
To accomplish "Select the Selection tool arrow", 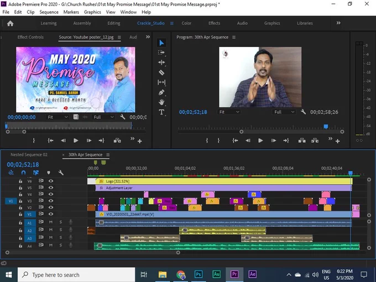I will 161,43.
